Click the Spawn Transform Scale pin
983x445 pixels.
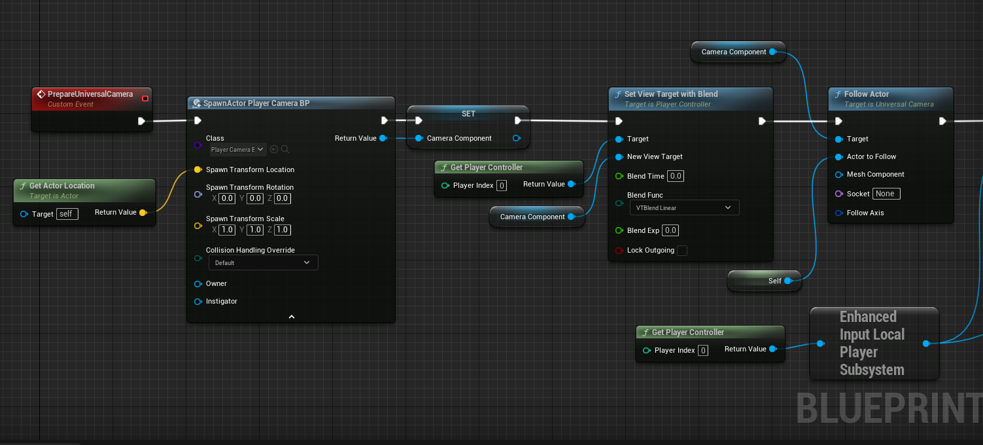point(198,226)
